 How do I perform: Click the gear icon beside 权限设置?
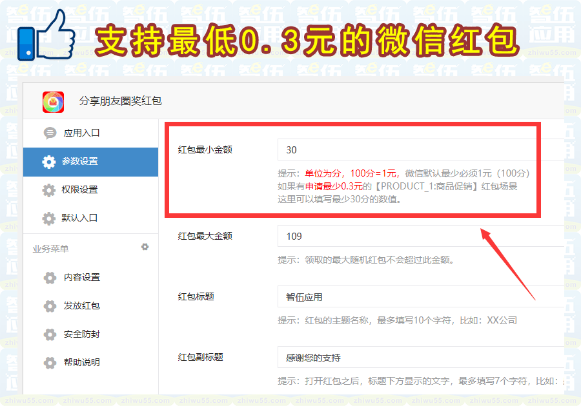click(48, 190)
